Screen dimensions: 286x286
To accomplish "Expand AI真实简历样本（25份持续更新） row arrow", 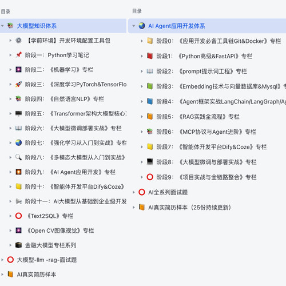I will point(134,207).
